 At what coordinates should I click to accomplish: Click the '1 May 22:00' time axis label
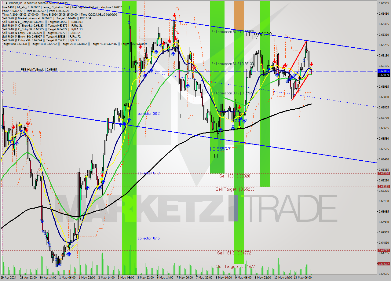click(87, 278)
